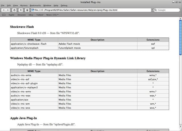Click the magnifier icon in the search field

pyautogui.click(x=156, y=10)
